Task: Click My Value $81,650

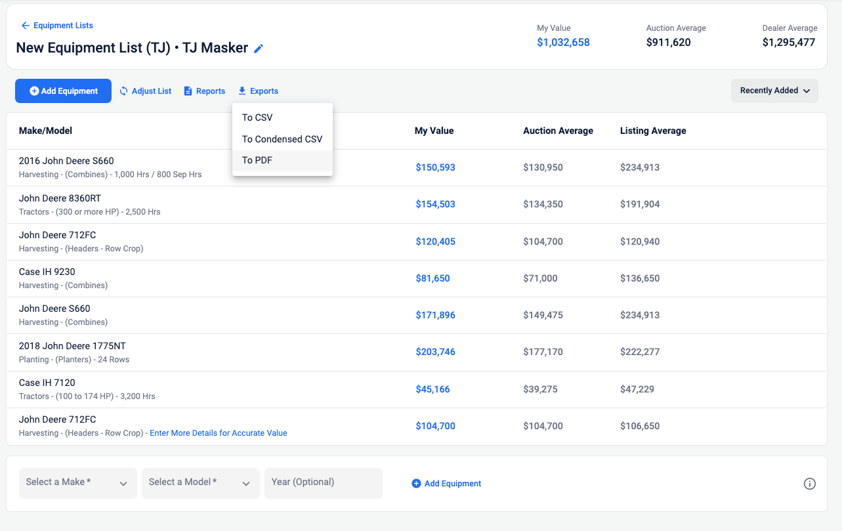Action: click(432, 278)
